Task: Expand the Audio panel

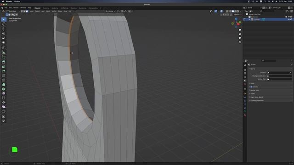Action: 253,93
